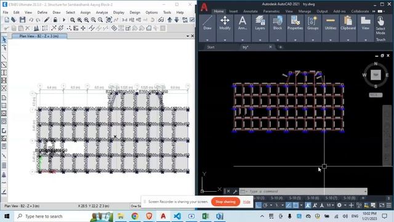Select the draw line tool in ETABS sidebar

(x=4, y=57)
